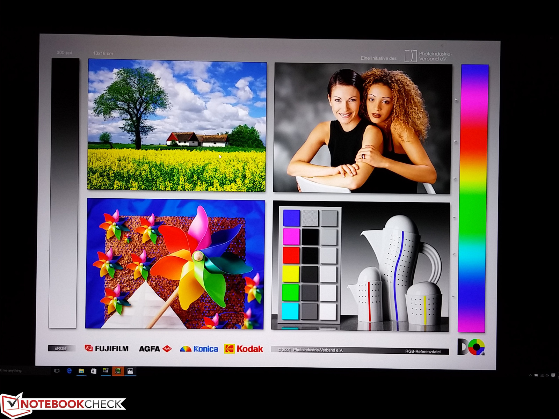Expand the hidden system tray icons chevron
Viewport: 559px width, 419px height.
530,375
